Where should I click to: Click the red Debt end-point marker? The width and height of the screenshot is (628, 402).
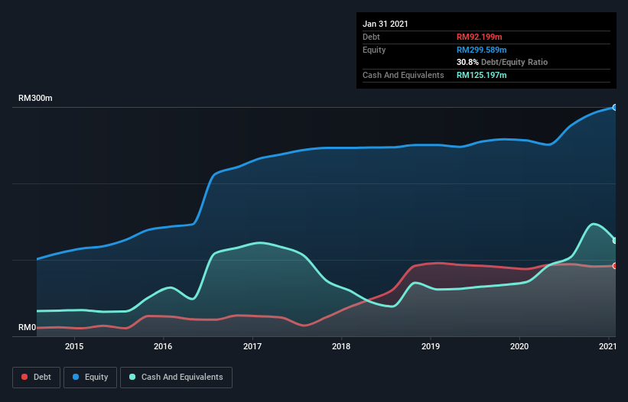[x=615, y=266]
